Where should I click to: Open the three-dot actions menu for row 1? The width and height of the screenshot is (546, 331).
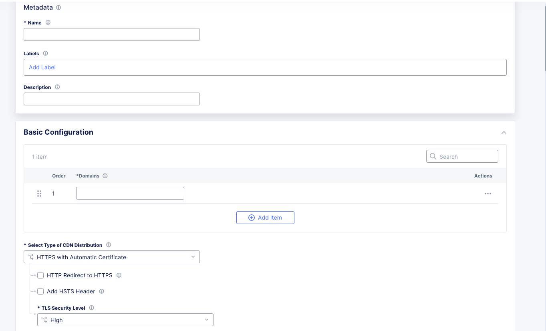click(488, 194)
